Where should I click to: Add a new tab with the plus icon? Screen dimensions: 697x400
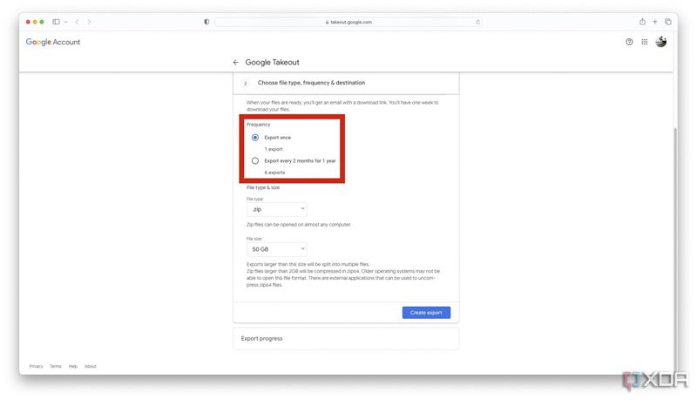click(655, 21)
